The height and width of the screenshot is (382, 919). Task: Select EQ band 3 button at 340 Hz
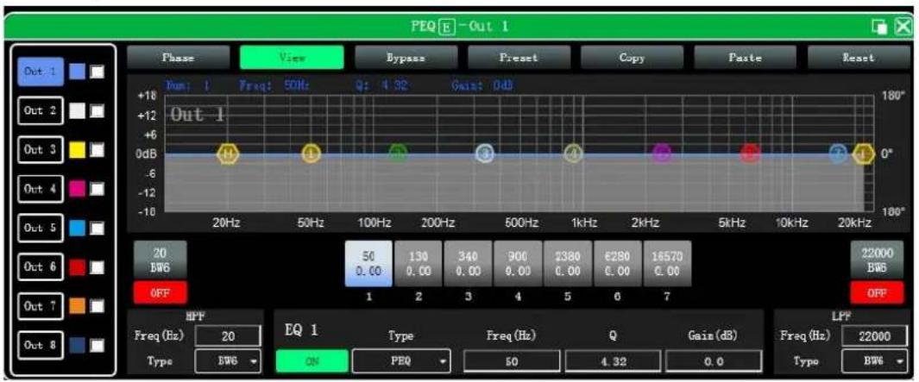pyautogui.click(x=468, y=264)
